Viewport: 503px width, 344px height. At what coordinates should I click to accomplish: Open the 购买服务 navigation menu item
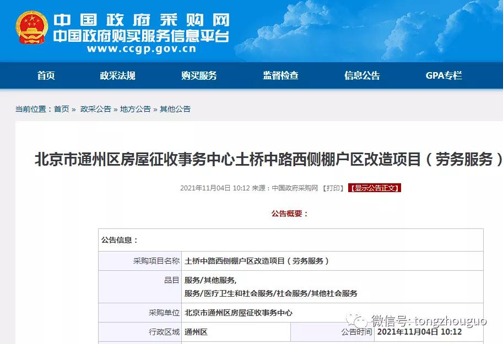coord(199,75)
